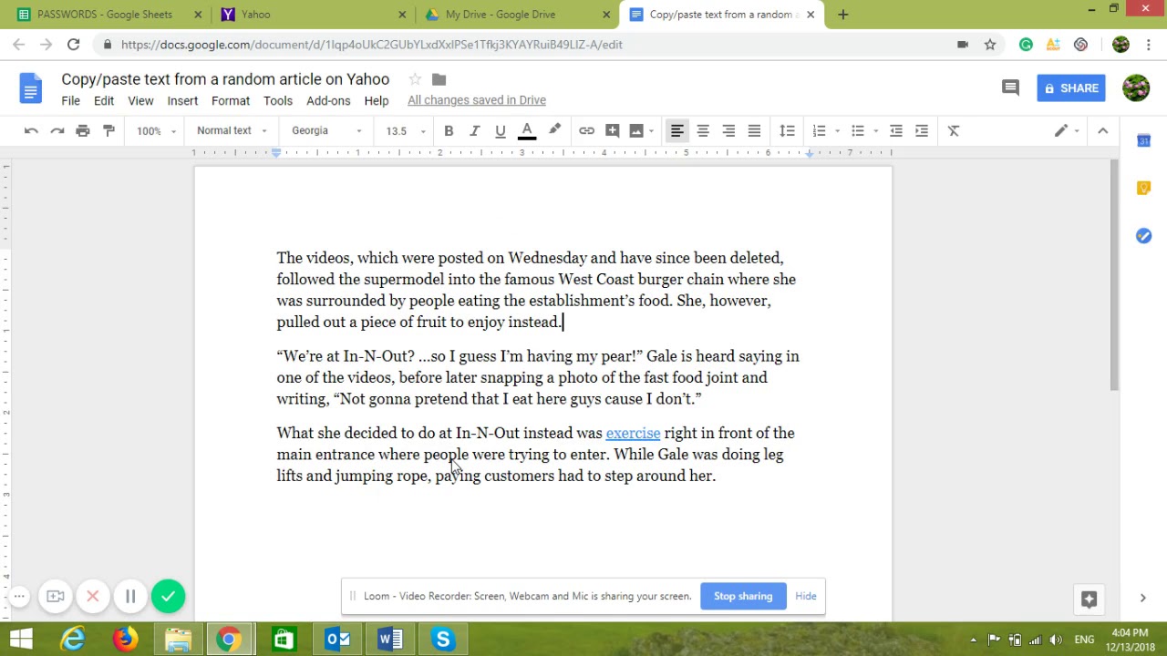The image size is (1167, 656).
Task: Click the blue SHARE button
Action: pyautogui.click(x=1071, y=88)
